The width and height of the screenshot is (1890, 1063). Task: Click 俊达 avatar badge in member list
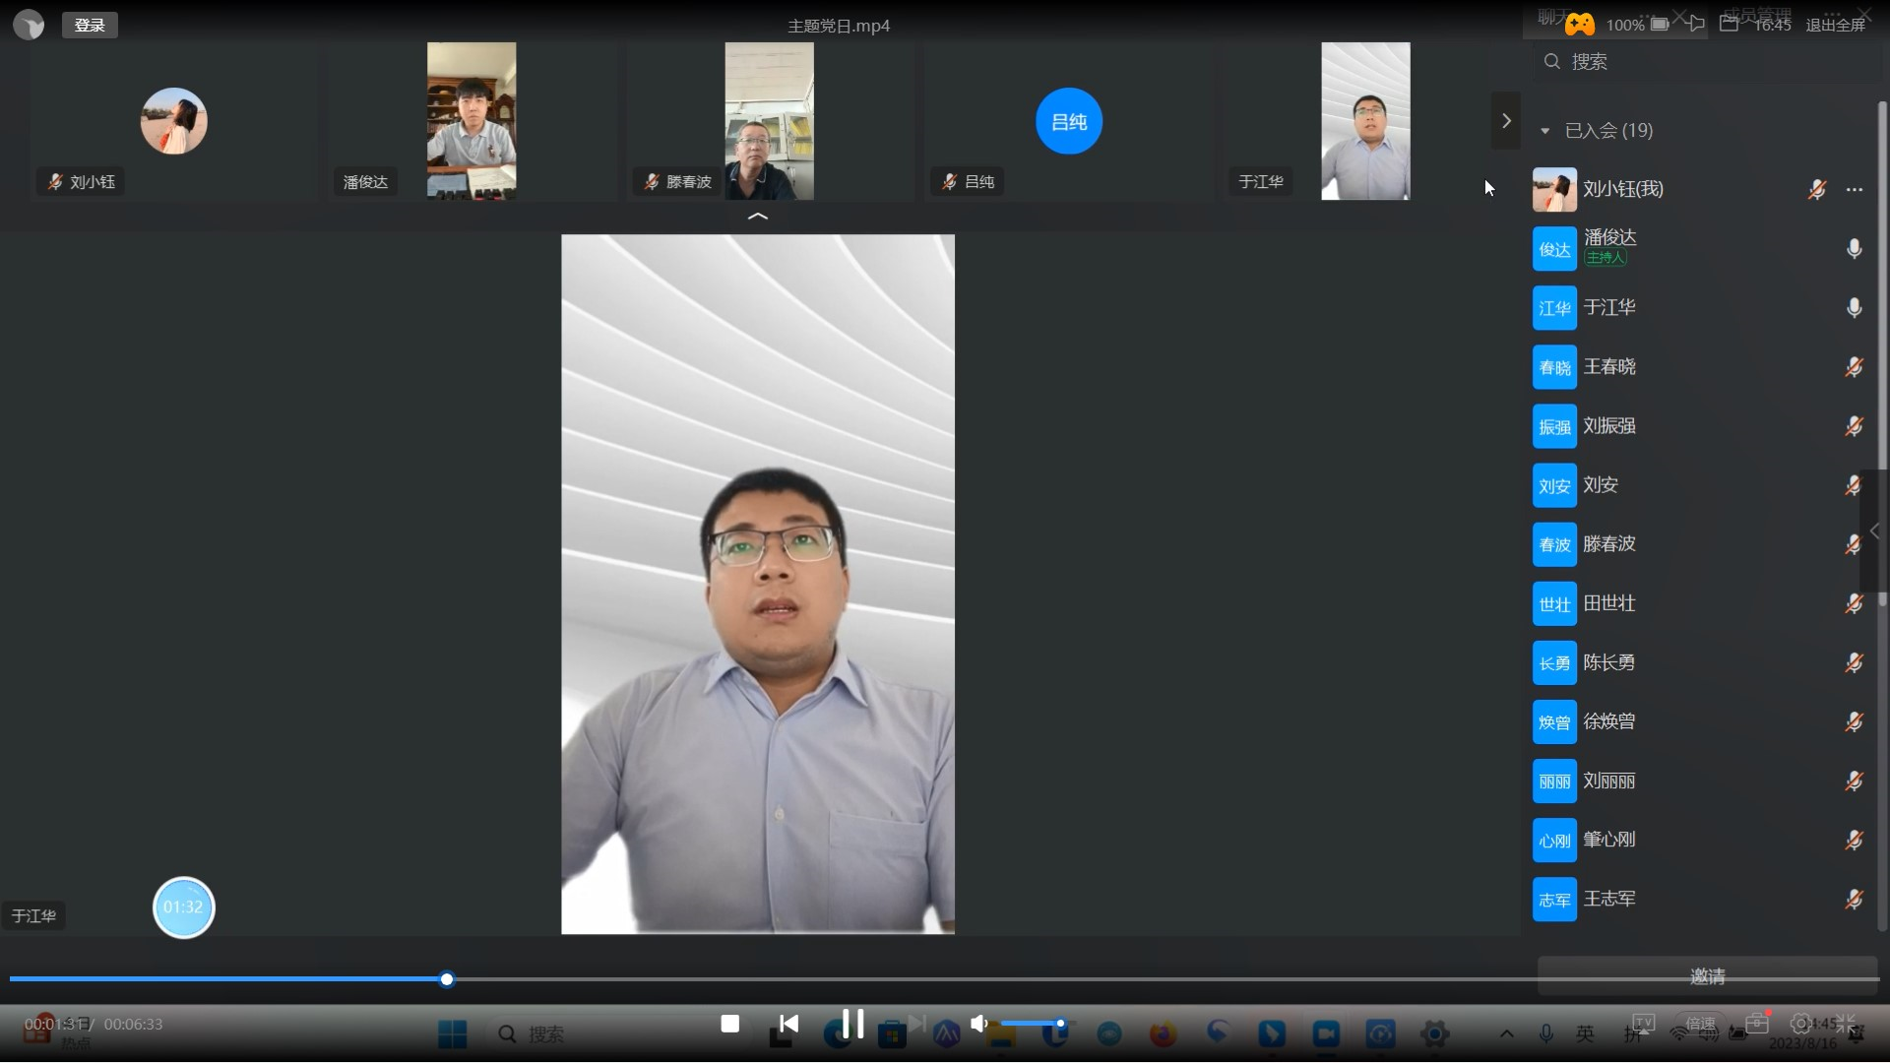click(x=1554, y=248)
